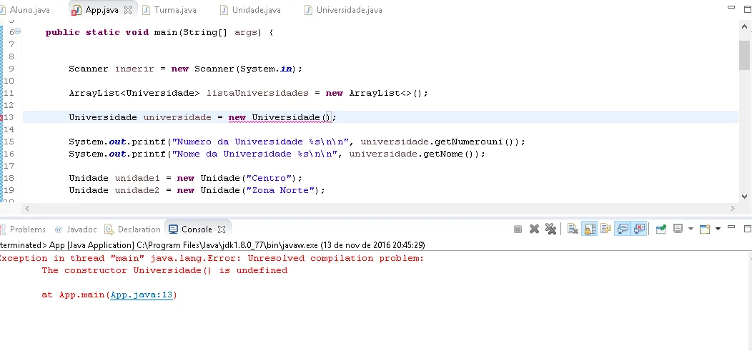Click 'main(String[] args)' method signature
The image size is (752, 351).
(208, 33)
